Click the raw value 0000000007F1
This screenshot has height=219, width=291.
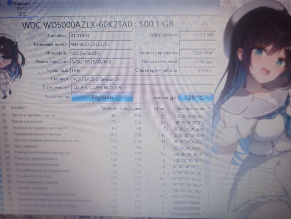(x=189, y=123)
